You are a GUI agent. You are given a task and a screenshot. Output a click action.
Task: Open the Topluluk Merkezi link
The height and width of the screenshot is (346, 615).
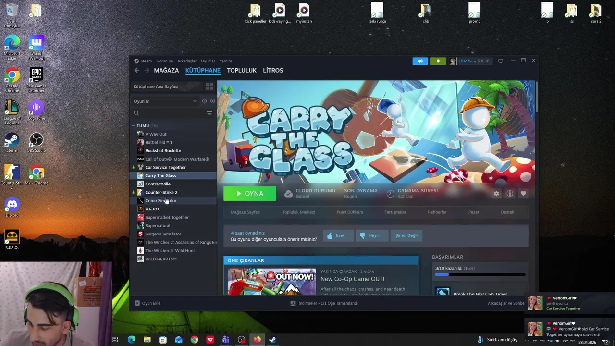(x=298, y=212)
